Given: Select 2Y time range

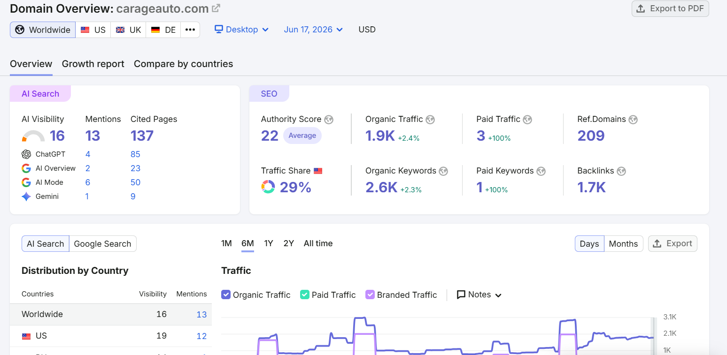Looking at the screenshot, I should point(289,243).
